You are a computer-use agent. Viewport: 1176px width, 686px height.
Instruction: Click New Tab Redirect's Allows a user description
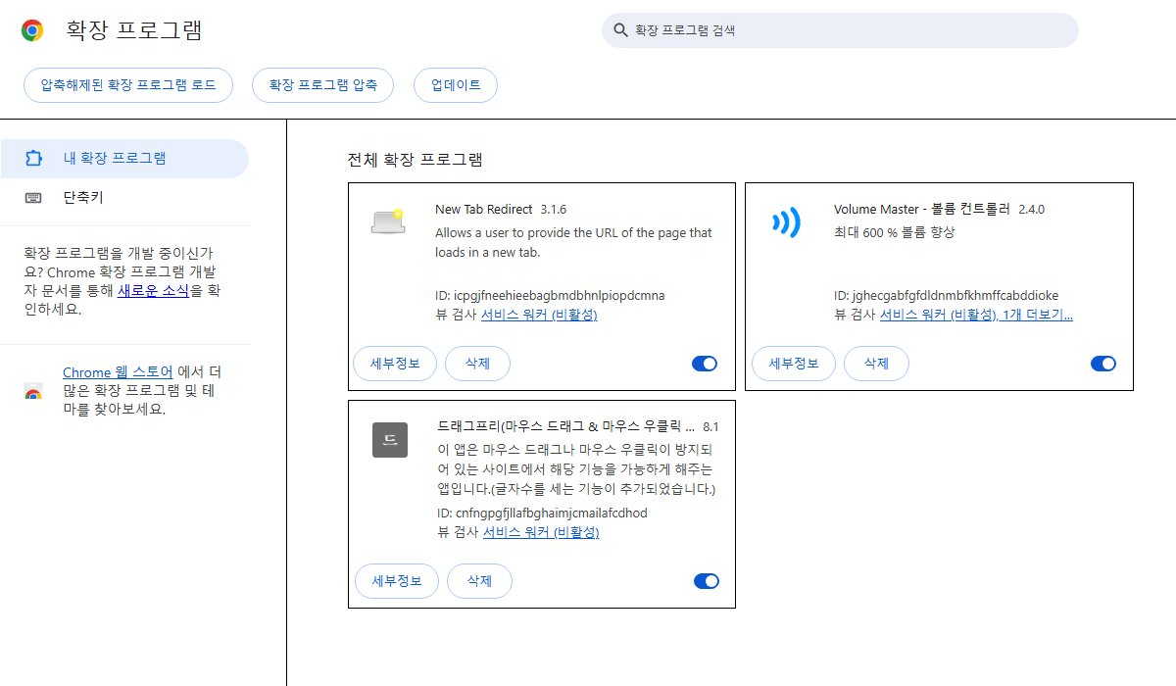(x=574, y=242)
